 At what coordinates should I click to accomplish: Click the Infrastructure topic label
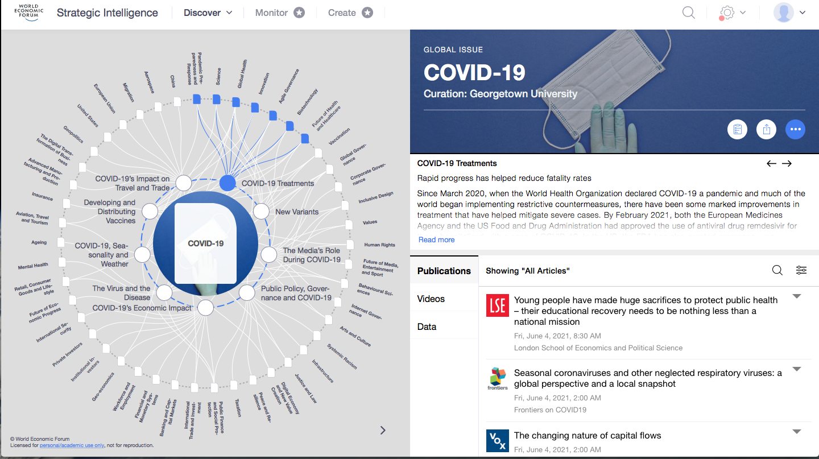(322, 370)
